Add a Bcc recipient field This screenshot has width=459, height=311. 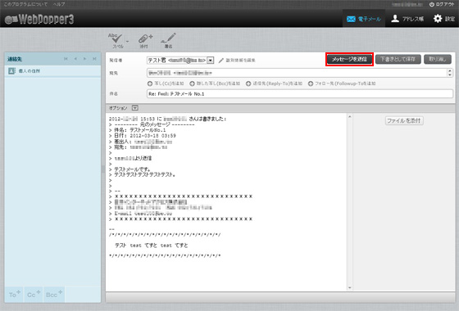(215, 83)
